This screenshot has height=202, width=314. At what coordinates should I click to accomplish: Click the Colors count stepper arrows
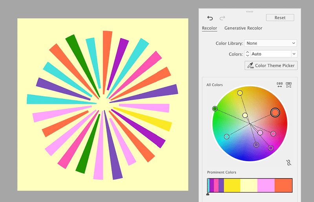pyautogui.click(x=248, y=54)
